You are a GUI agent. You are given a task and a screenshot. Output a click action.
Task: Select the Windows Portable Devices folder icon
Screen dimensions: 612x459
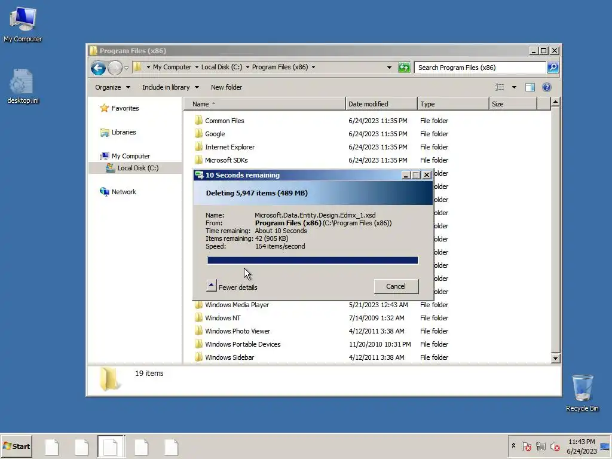click(x=198, y=344)
